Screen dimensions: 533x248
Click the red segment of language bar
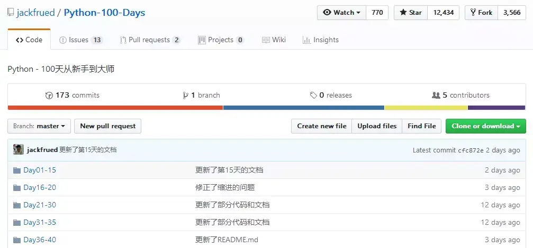tap(115, 108)
